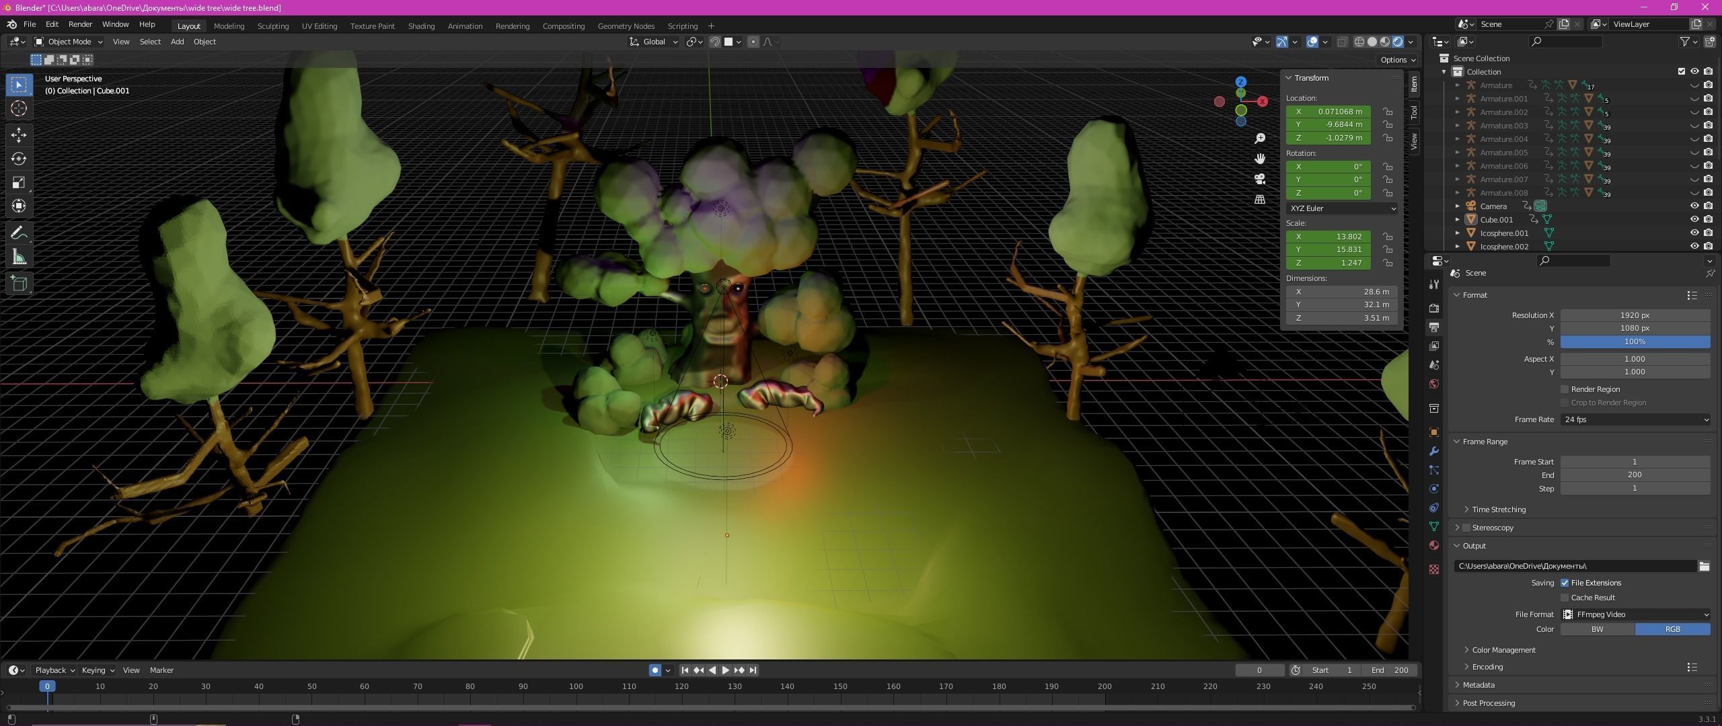Toggle auto keying record button
The height and width of the screenshot is (726, 1722).
pyautogui.click(x=654, y=670)
